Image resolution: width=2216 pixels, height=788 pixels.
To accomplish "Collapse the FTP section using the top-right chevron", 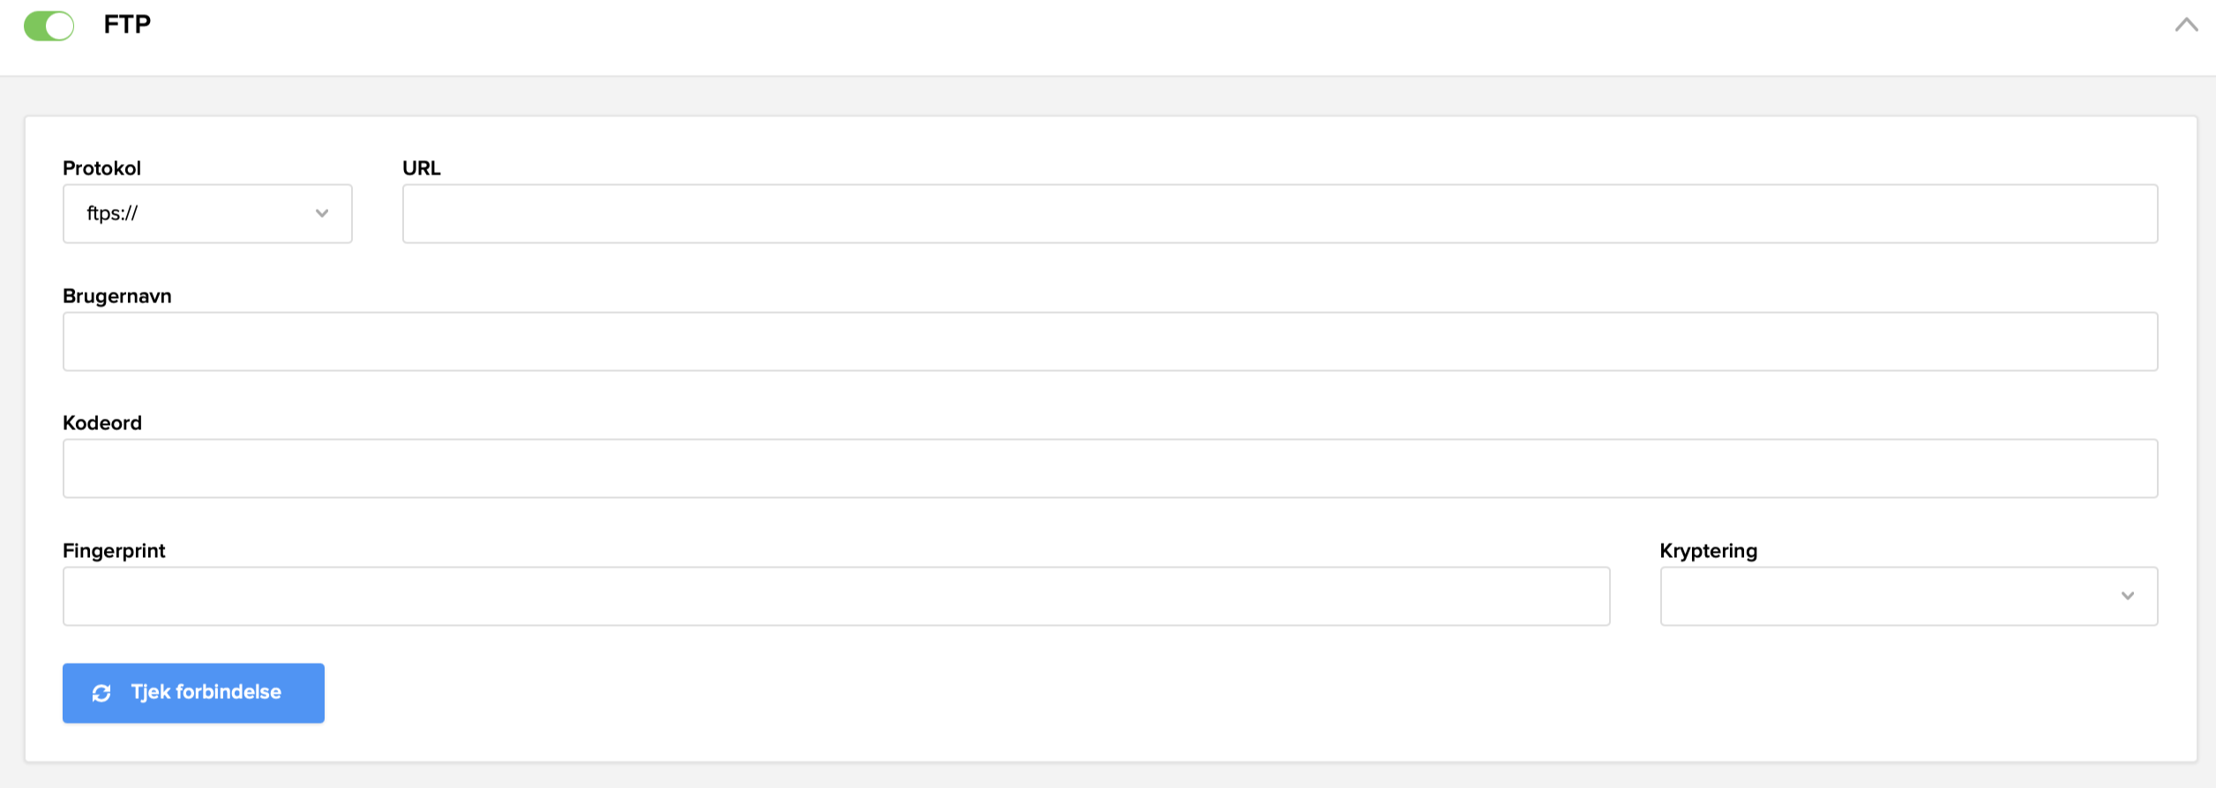I will point(2186,26).
